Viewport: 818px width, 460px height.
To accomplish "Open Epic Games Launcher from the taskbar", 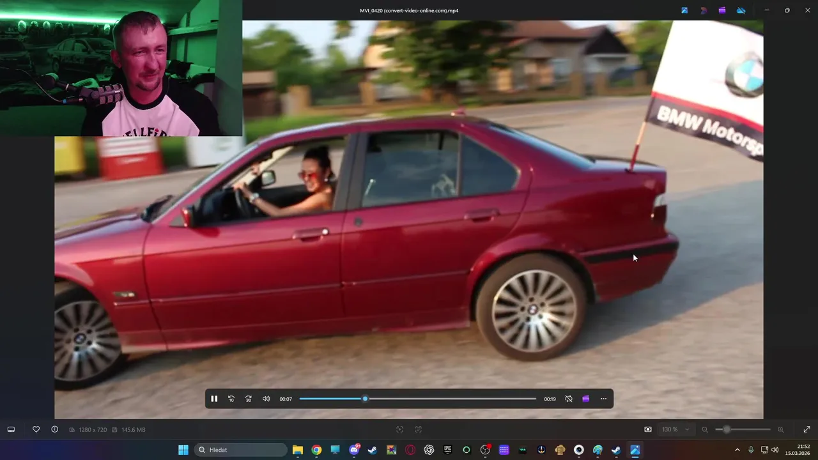I will [448, 450].
